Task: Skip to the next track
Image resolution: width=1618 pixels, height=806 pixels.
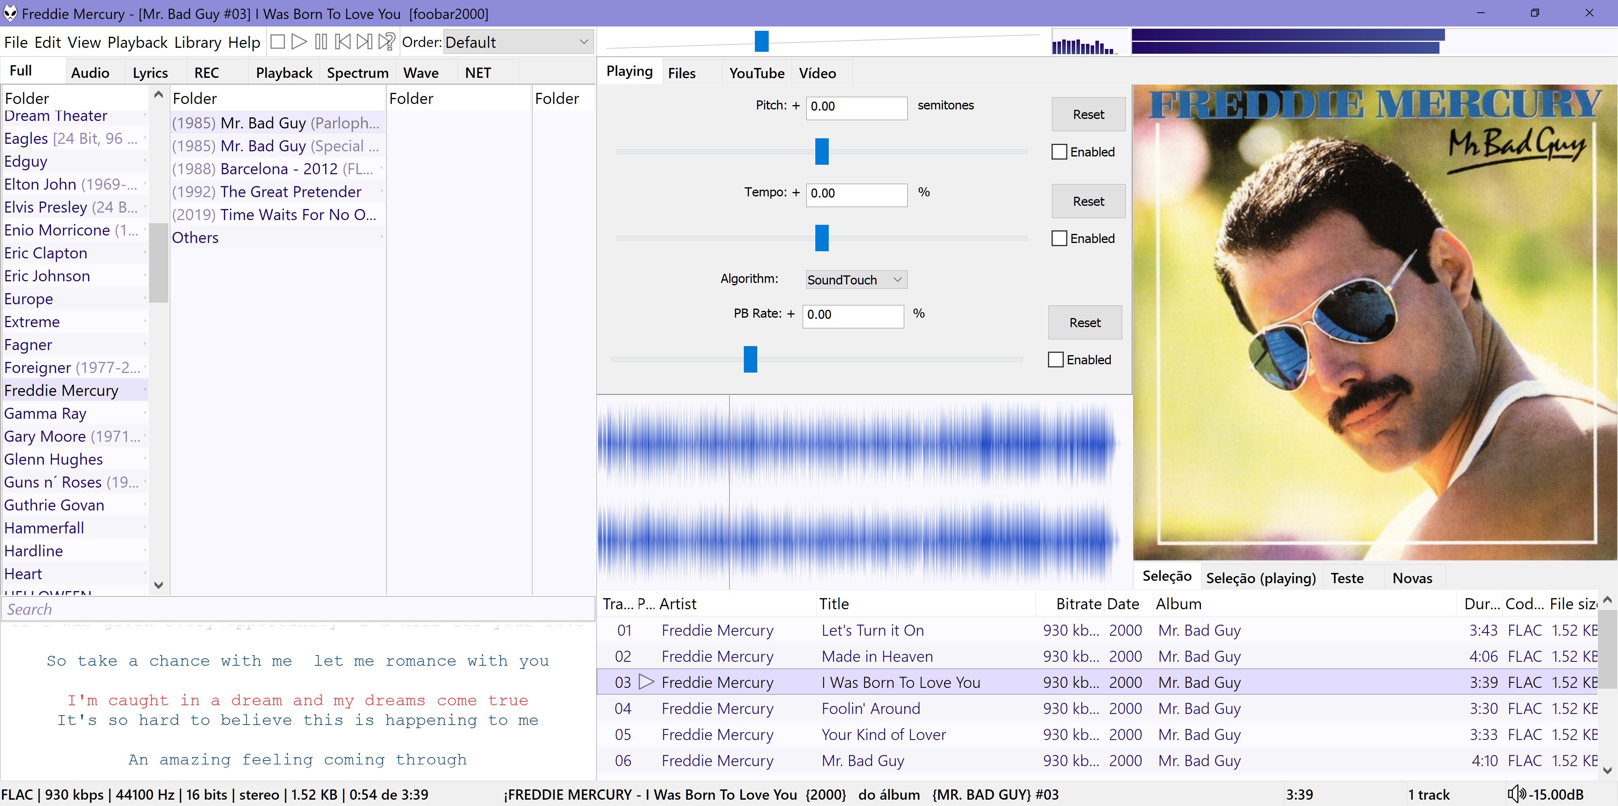Action: tap(364, 42)
